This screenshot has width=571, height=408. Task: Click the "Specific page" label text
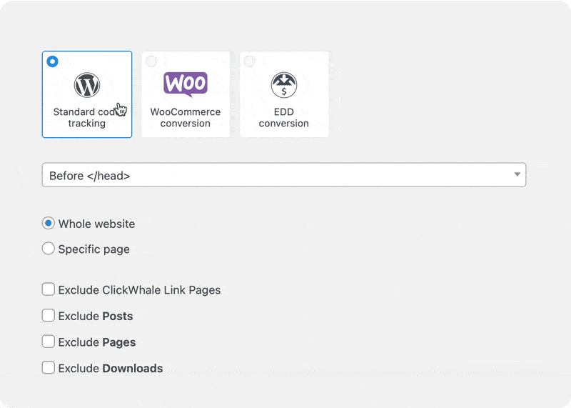click(x=94, y=249)
